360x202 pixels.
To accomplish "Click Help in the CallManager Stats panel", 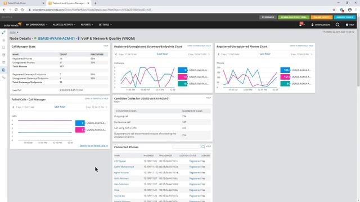I will [106, 46].
